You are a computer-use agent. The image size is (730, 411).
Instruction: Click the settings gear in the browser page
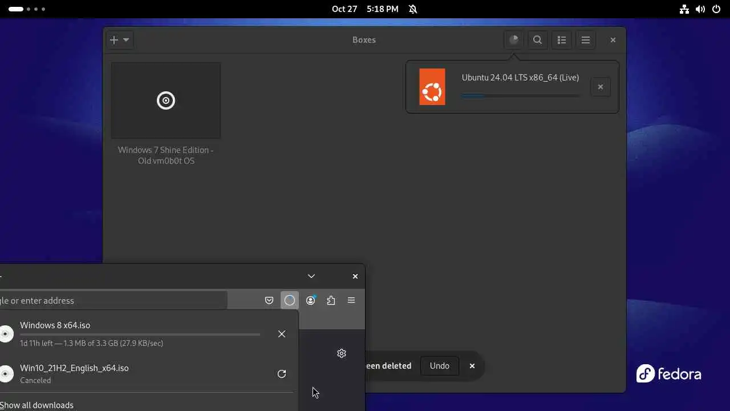click(x=342, y=353)
